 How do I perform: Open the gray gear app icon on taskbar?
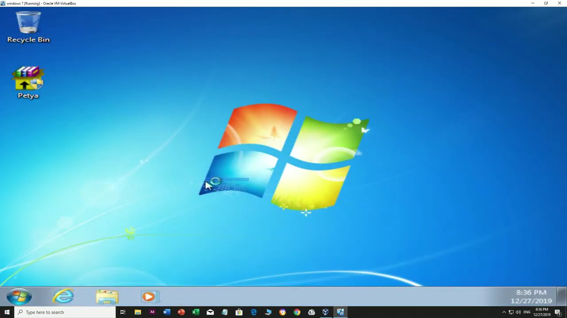pyautogui.click(x=311, y=312)
